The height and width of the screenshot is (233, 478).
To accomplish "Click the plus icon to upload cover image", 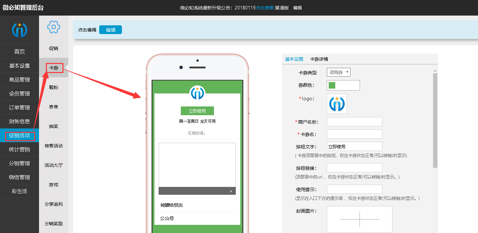I will (x=359, y=219).
